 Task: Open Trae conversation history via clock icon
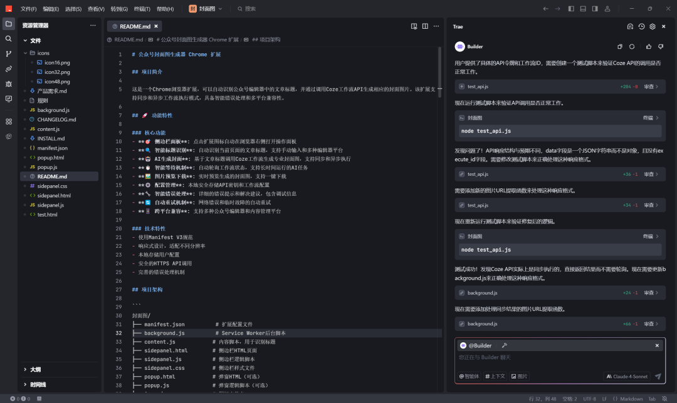pos(641,26)
